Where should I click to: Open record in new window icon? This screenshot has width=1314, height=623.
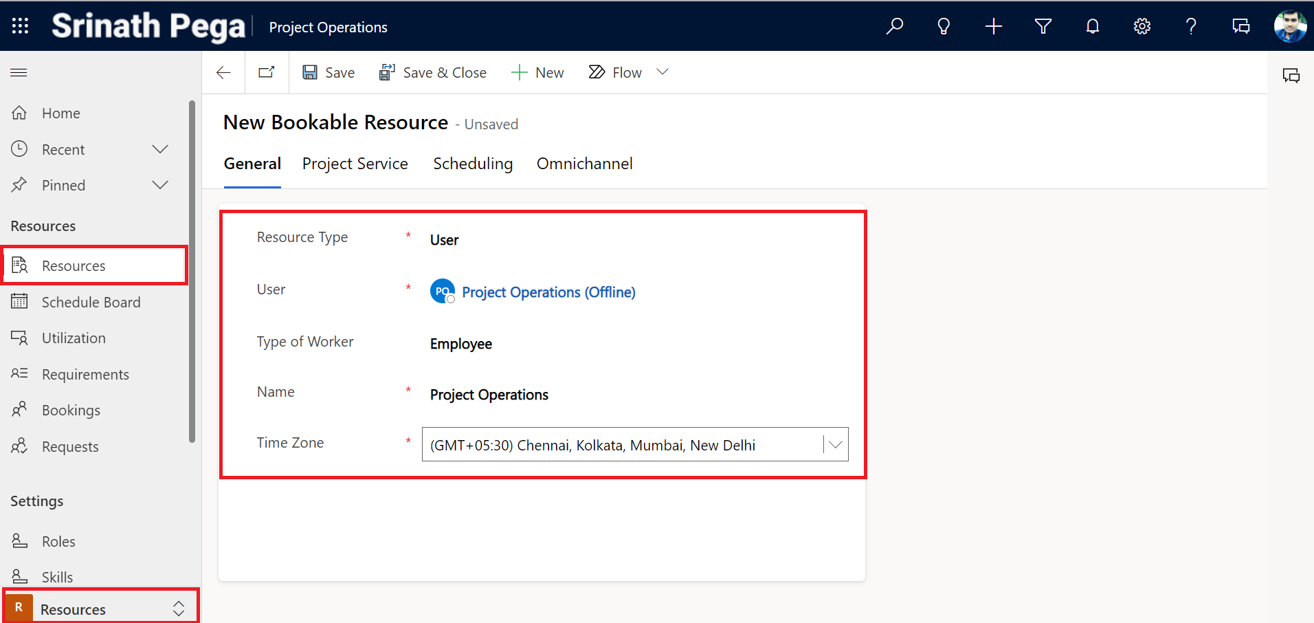click(x=267, y=72)
